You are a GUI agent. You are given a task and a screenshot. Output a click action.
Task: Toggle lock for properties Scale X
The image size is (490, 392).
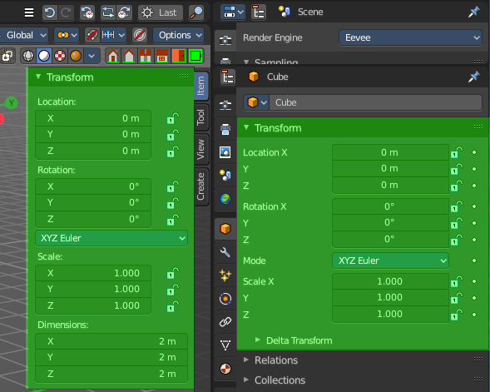(457, 281)
